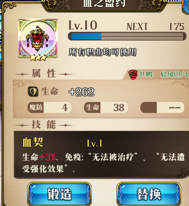Tap the skill Lv.1 label
The height and width of the screenshot is (206, 189).
point(94,143)
